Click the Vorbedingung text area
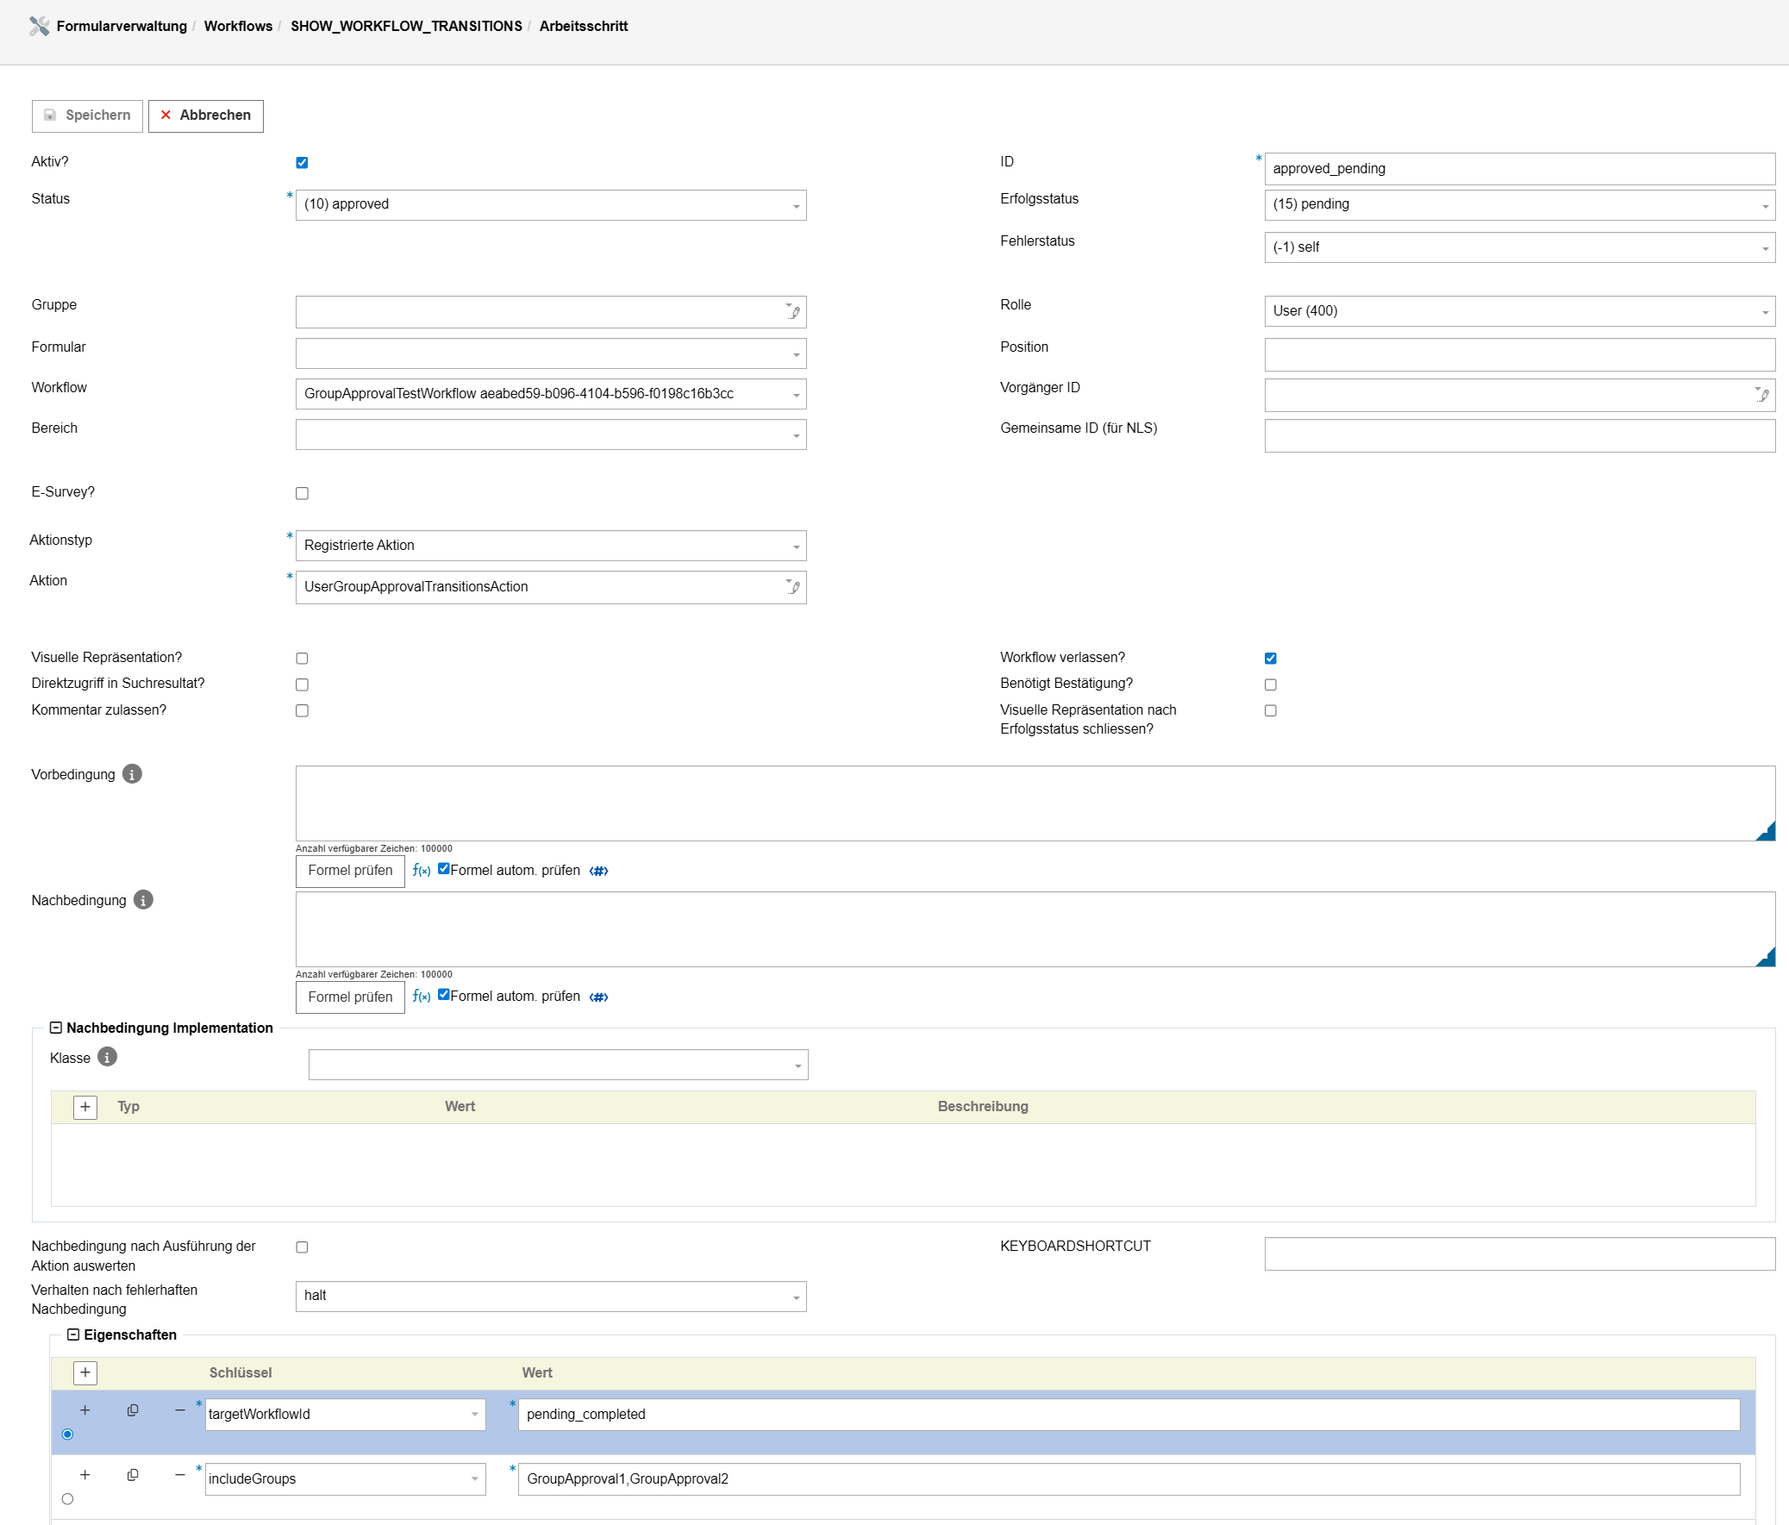Screen dimensions: 1789x1525 (x=1035, y=803)
